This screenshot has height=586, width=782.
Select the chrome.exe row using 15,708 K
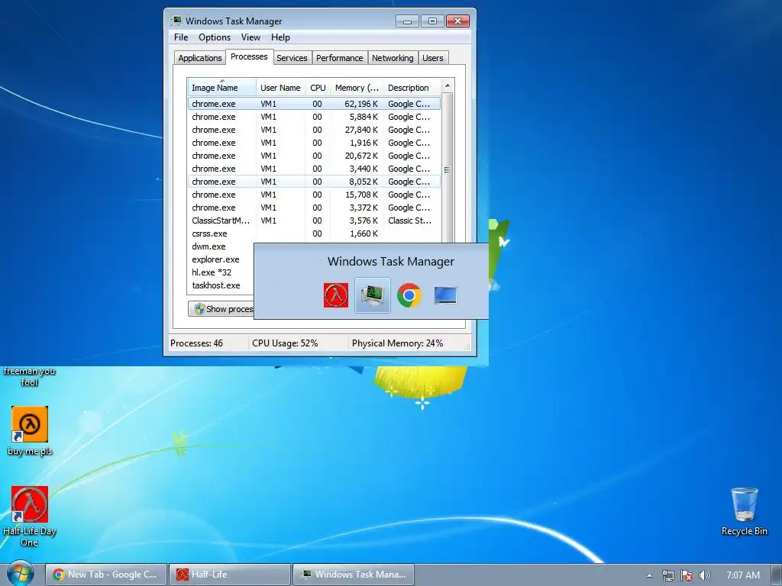pos(314,195)
